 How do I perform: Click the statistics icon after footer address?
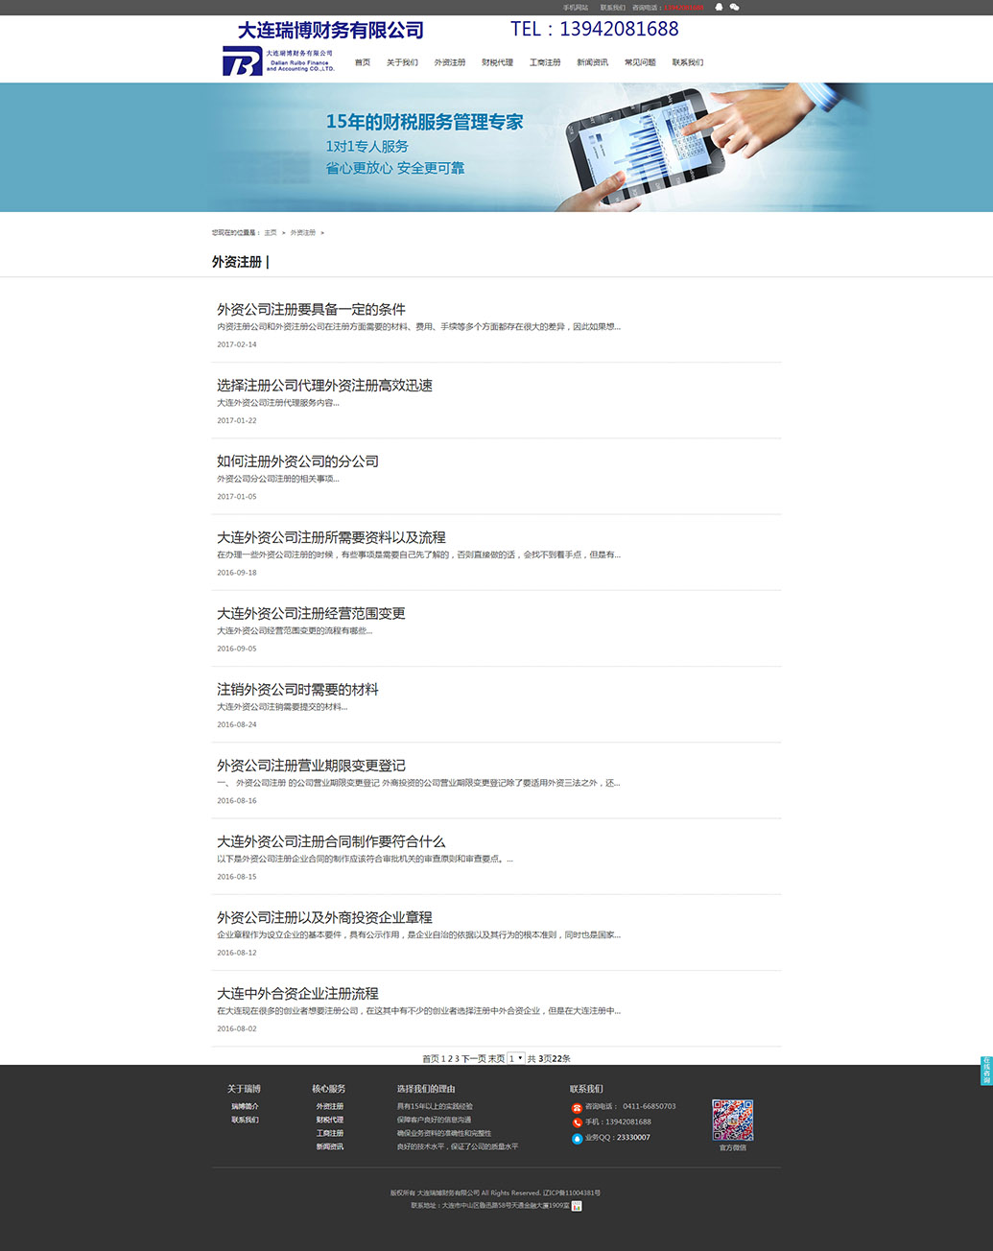pyautogui.click(x=577, y=1206)
